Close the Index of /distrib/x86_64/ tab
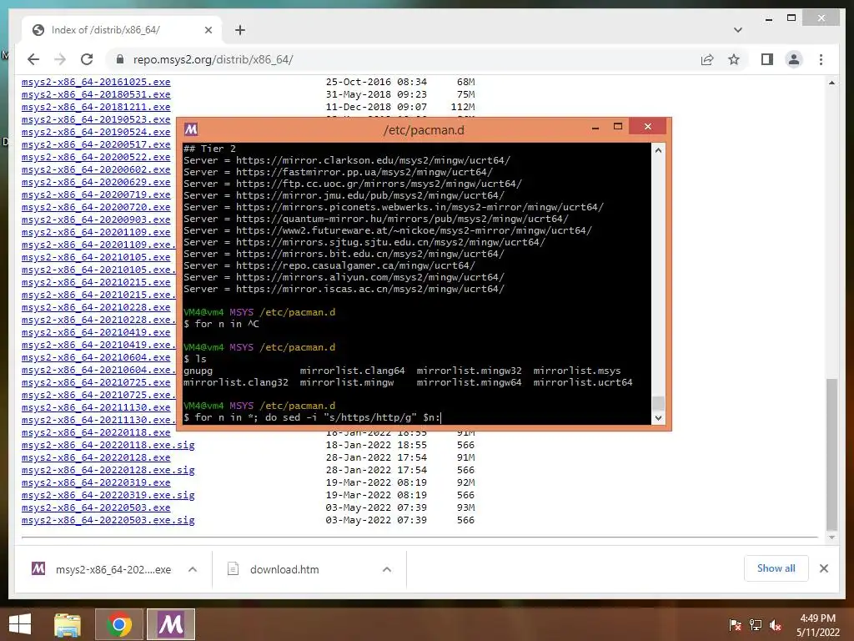The width and height of the screenshot is (854, 641). pyautogui.click(x=208, y=30)
